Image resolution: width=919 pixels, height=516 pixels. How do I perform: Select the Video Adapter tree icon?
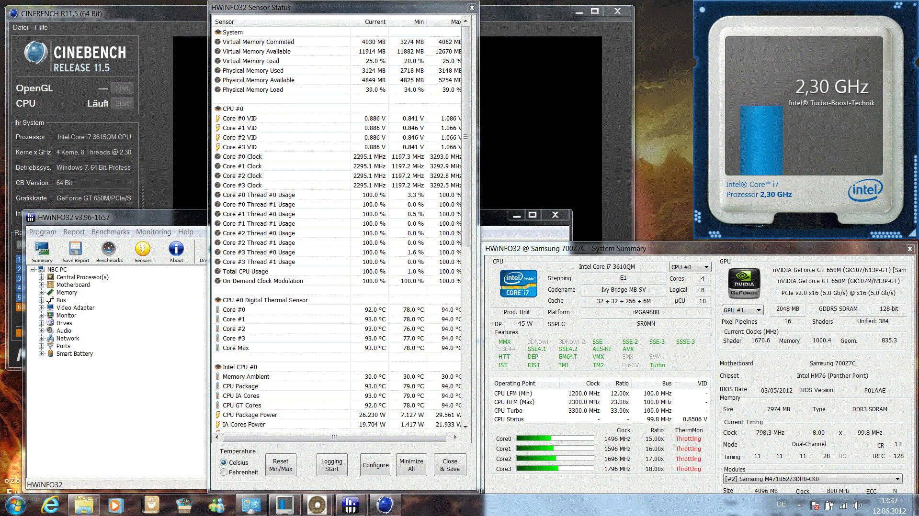(50, 307)
